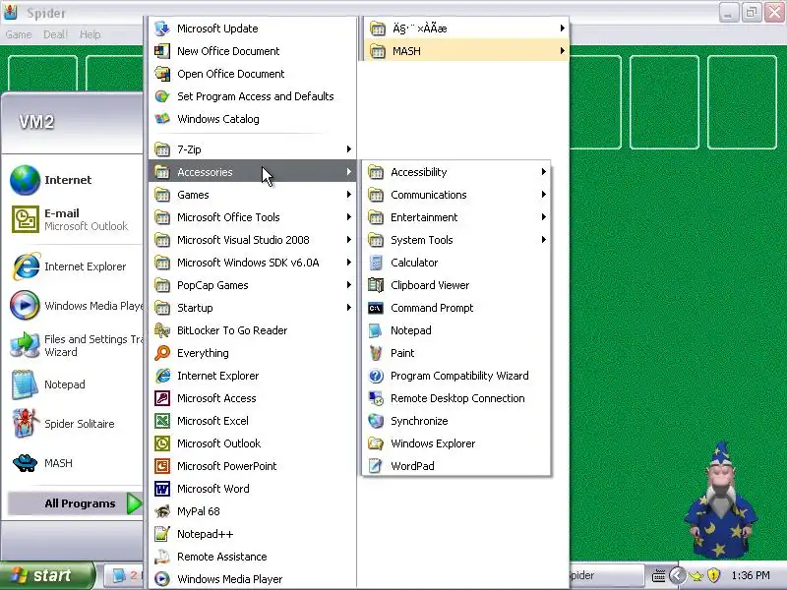Screen dimensions: 787x590
Task: Expand the 7-Zip submenu
Action: [252, 149]
